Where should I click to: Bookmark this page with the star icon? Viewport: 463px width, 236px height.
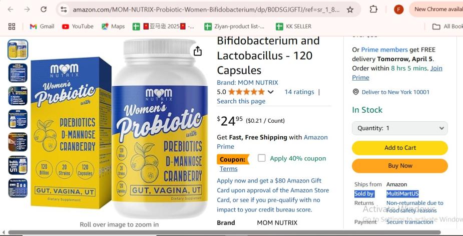click(350, 10)
